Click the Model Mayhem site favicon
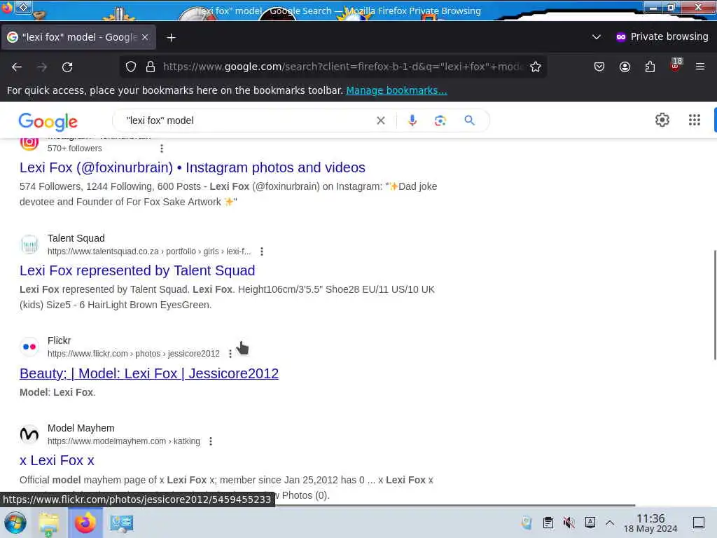This screenshot has height=538, width=717. point(29,434)
